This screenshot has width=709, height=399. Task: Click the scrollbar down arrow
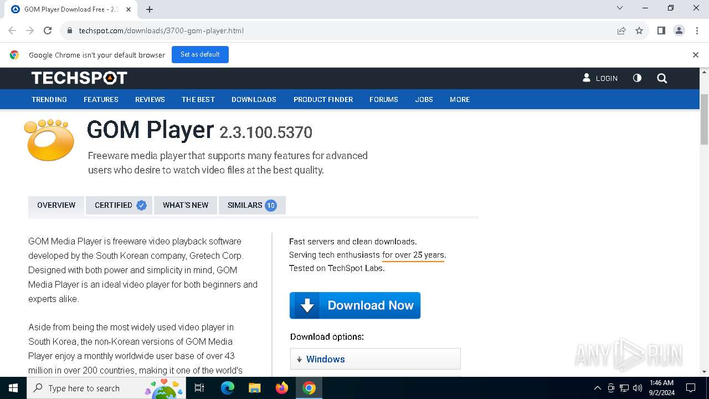point(705,372)
